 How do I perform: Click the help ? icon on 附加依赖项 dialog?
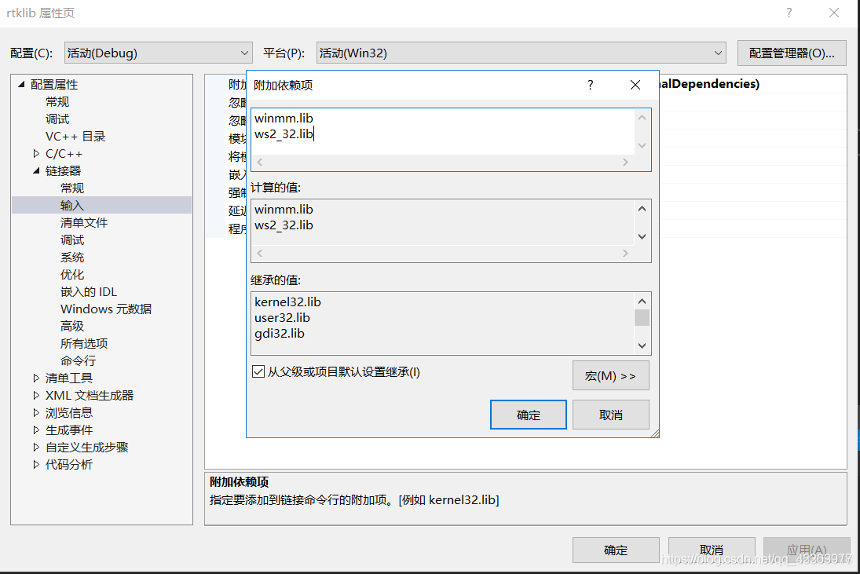(590, 84)
